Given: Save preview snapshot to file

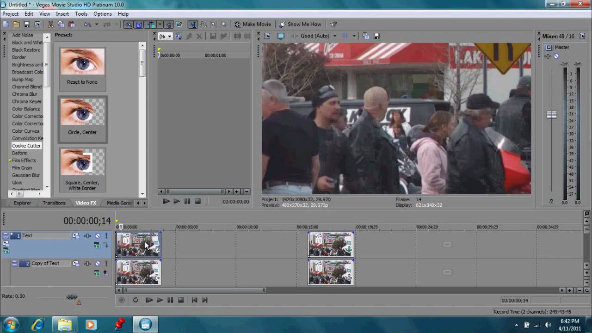Looking at the screenshot, I should [x=376, y=36].
